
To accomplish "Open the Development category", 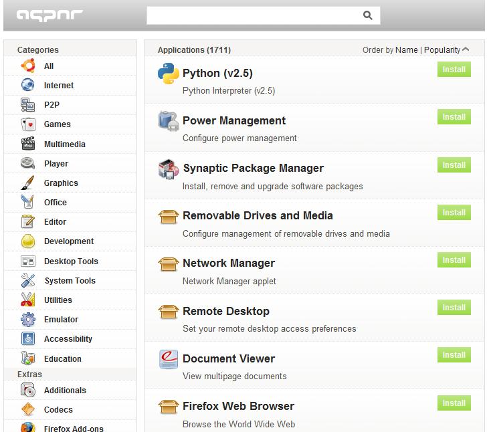I will 70,241.
